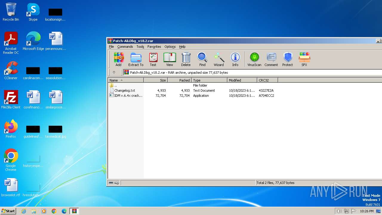Click the Comment toolbar icon
This screenshot has height=215, width=382.
click(x=271, y=59)
